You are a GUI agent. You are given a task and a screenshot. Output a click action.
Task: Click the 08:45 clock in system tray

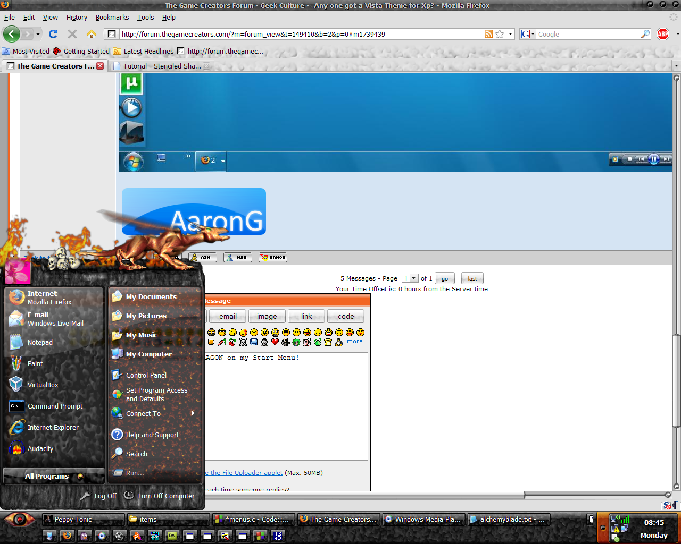654,522
